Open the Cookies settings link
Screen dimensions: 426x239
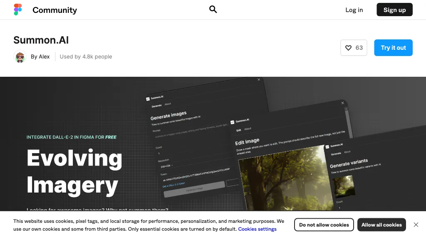tap(257, 229)
